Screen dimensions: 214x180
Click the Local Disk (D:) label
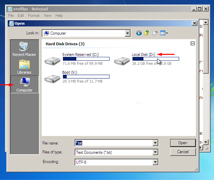pyautogui.click(x=143, y=55)
